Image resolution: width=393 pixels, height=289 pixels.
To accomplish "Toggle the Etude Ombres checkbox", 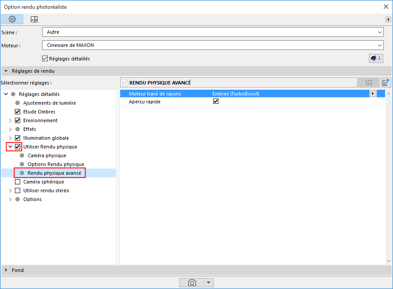I will coord(18,112).
